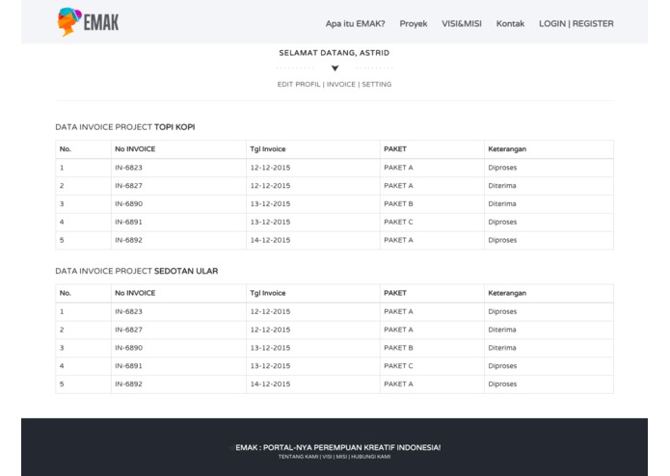Click Keterangan header in Sedotan Ular table

(x=507, y=293)
